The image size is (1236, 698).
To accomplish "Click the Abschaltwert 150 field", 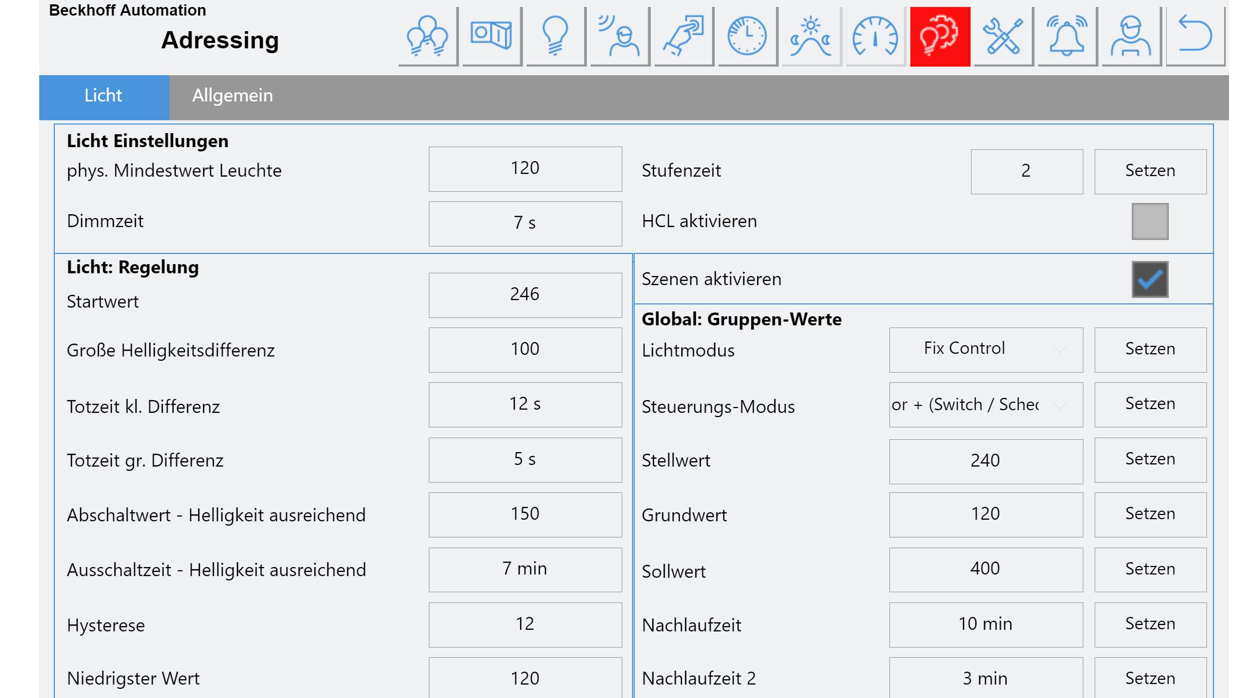I will pos(526,515).
